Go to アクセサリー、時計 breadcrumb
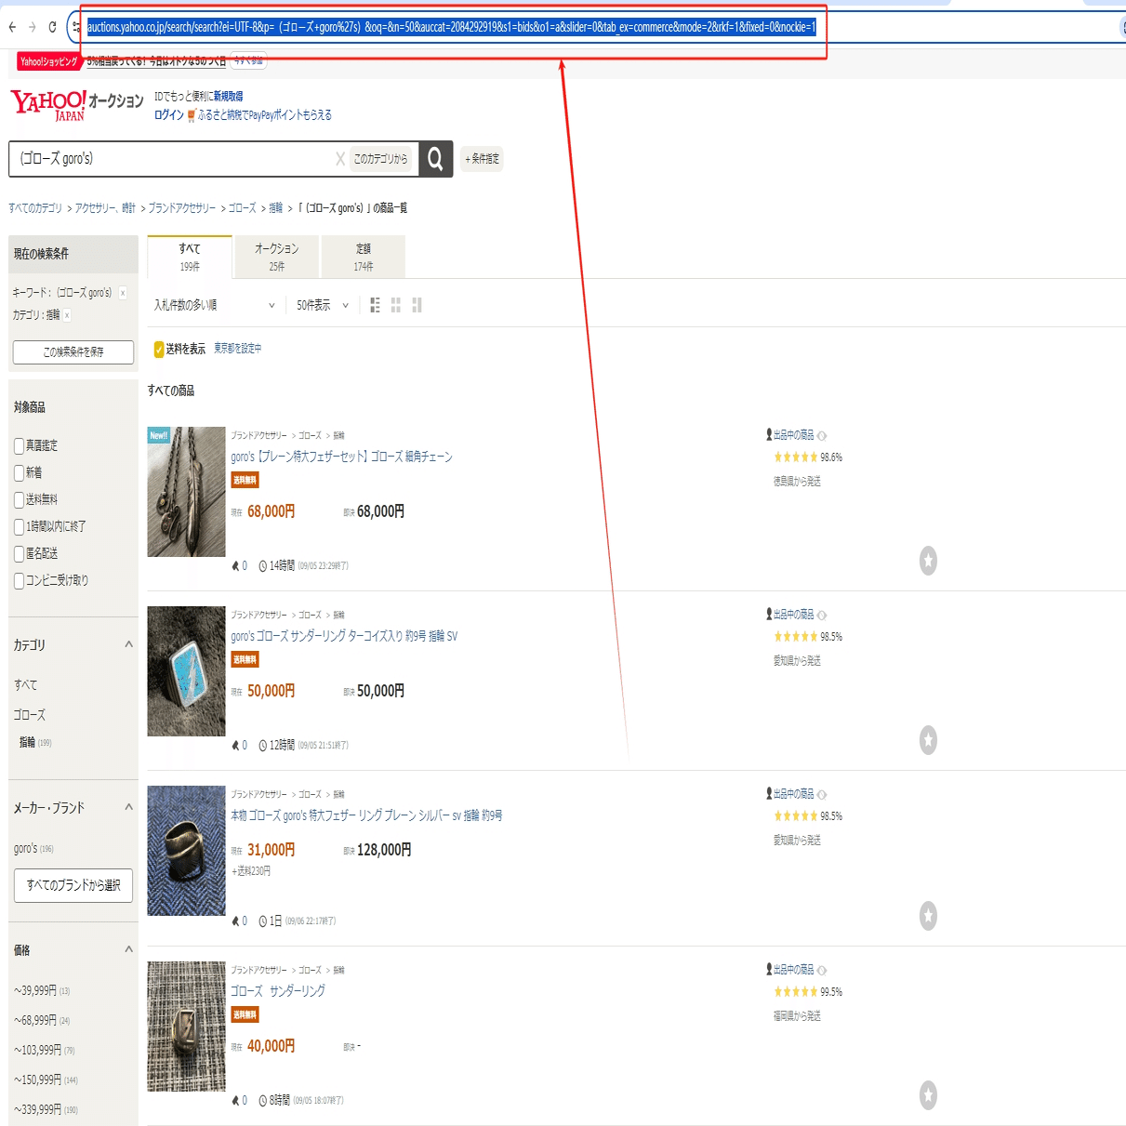The image size is (1126, 1126). pos(105,208)
